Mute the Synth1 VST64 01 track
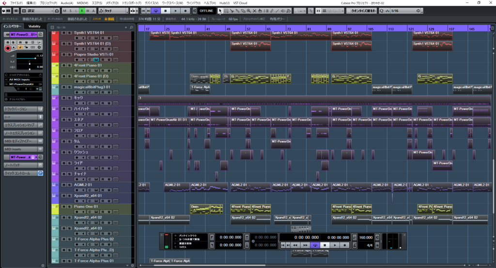The height and width of the screenshot is (268, 496). click(63, 33)
